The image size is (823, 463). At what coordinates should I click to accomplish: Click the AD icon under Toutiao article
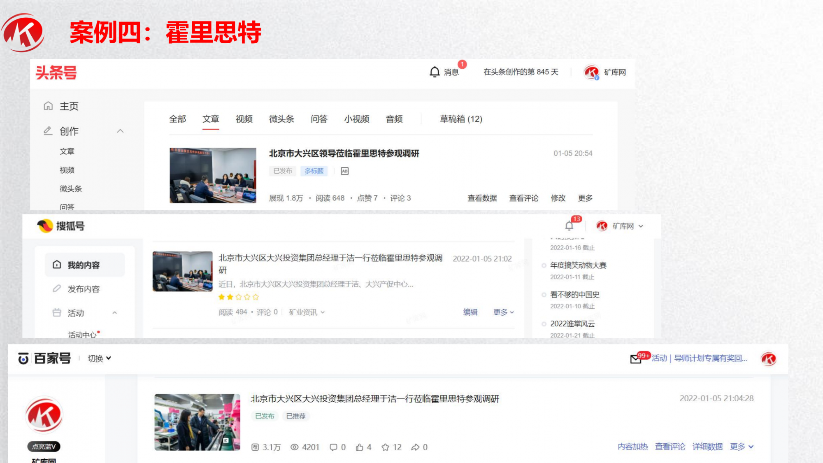[x=345, y=171]
